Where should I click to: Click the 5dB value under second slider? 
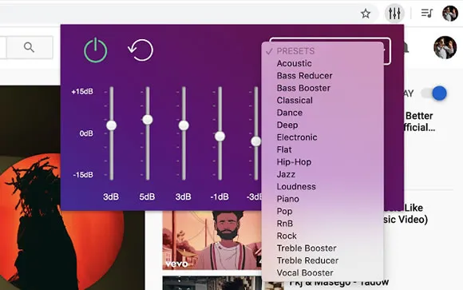[x=147, y=197]
